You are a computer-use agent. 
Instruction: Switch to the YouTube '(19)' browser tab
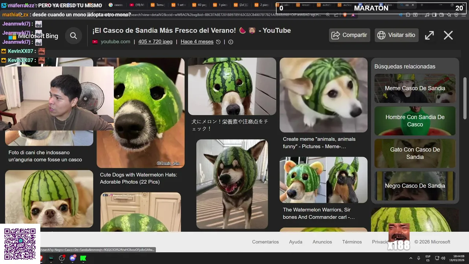click(137, 5)
